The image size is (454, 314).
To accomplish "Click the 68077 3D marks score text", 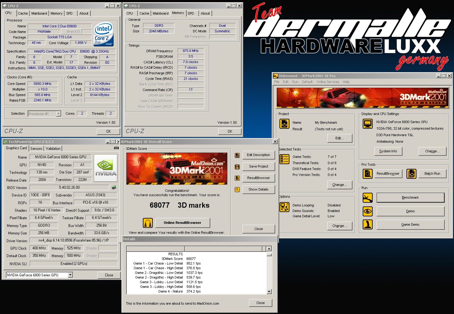I will pyautogui.click(x=179, y=205).
